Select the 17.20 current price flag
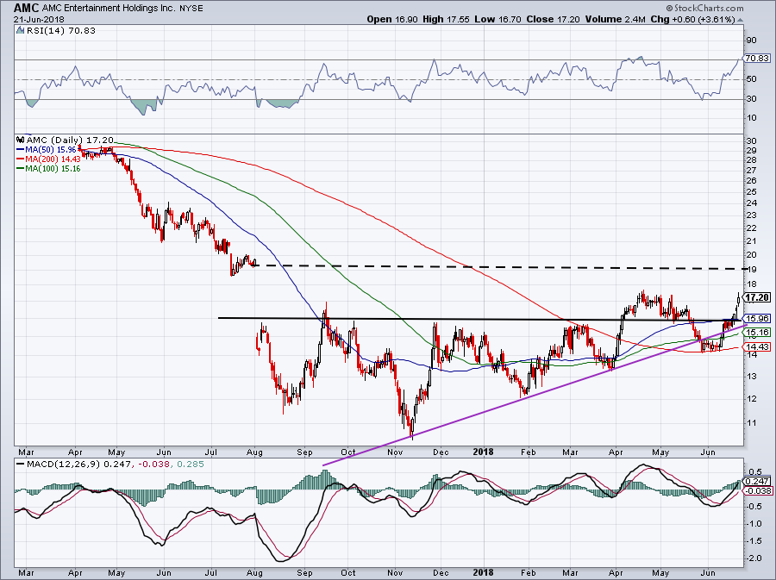Viewport: 776px width, 580px height. 755,297
